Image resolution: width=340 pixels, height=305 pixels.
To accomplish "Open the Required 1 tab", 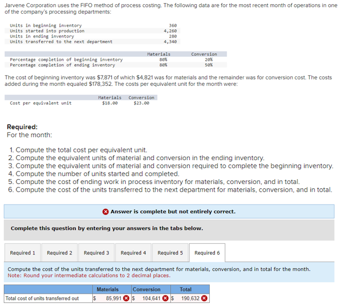I will click(22, 253).
